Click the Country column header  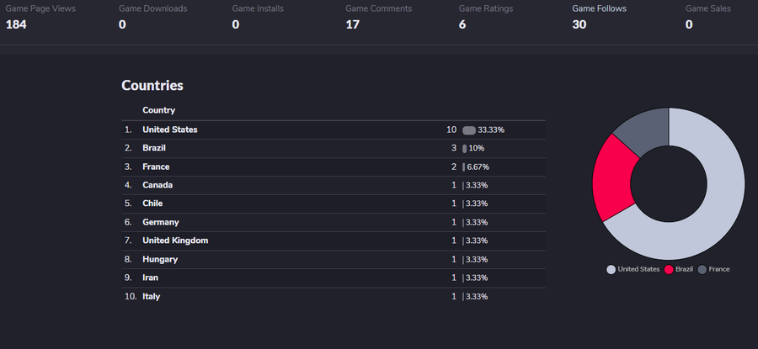[159, 110]
